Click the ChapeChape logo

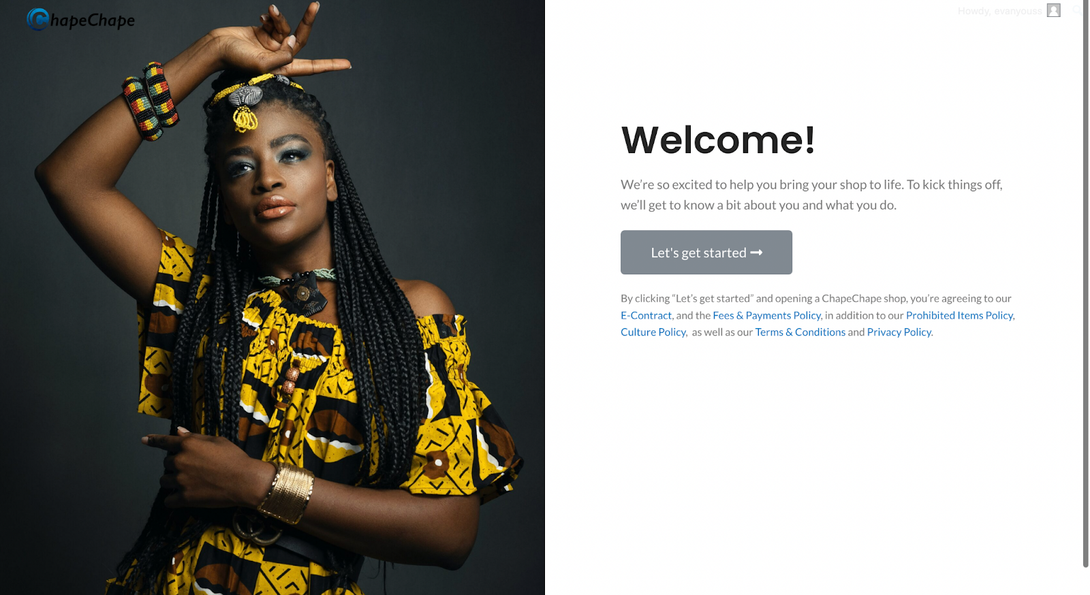(x=80, y=20)
